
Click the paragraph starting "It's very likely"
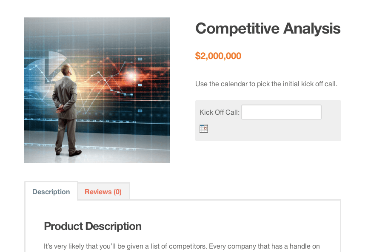(x=182, y=246)
